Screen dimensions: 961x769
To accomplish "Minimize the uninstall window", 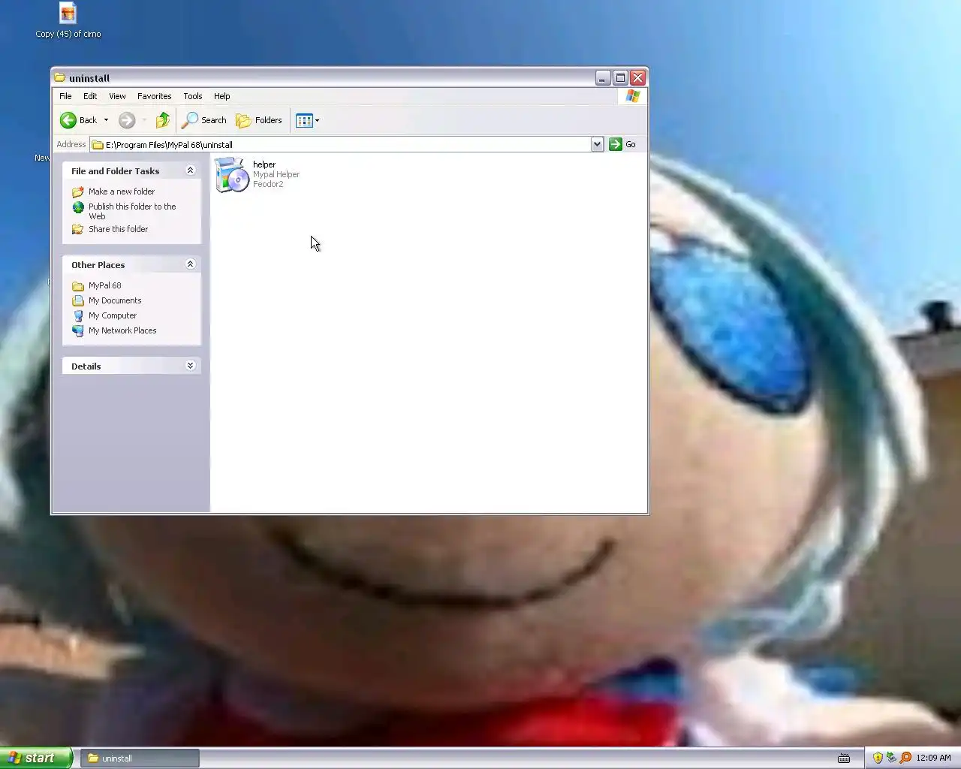I will [x=603, y=77].
